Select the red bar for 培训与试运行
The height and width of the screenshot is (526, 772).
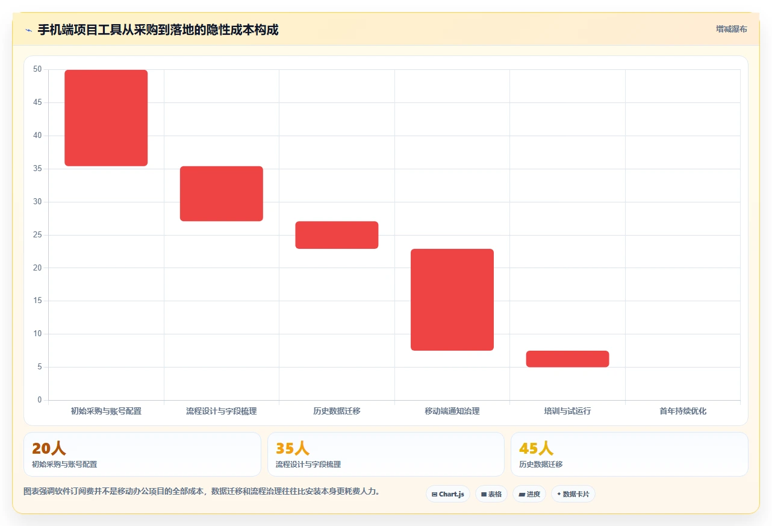[568, 358]
